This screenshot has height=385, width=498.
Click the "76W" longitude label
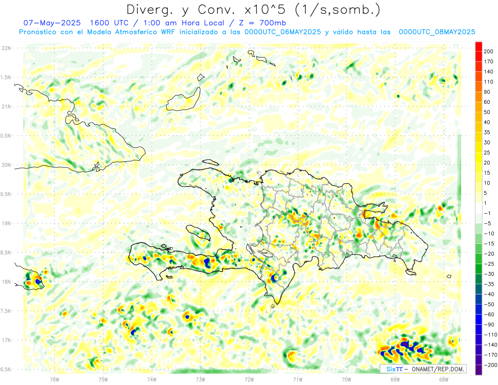[x=54, y=379]
